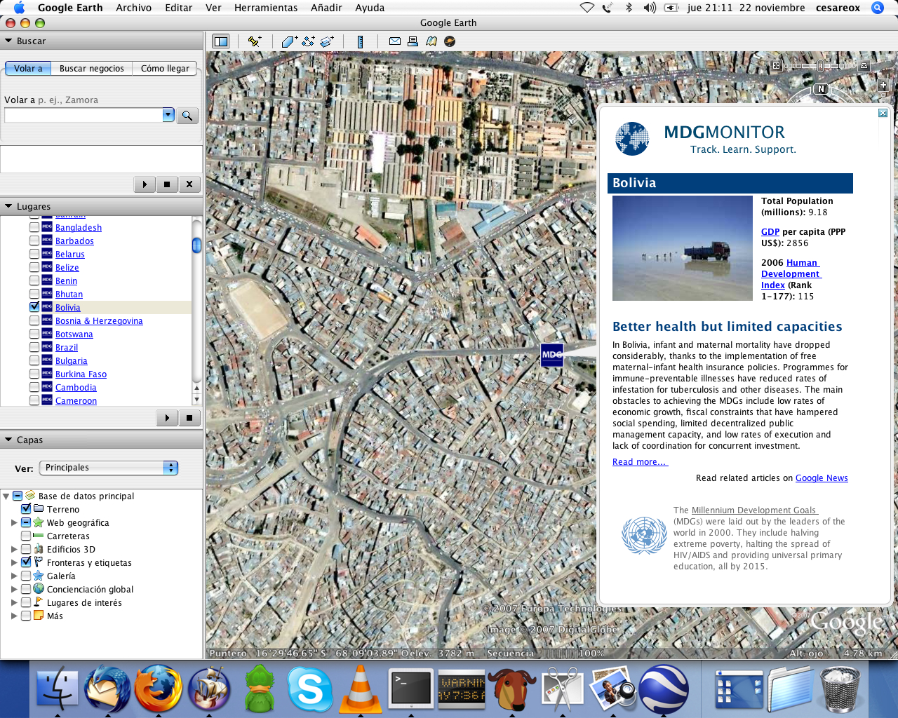898x718 pixels.
Task: Switch to the Buscar negocios tab
Action: [x=92, y=68]
